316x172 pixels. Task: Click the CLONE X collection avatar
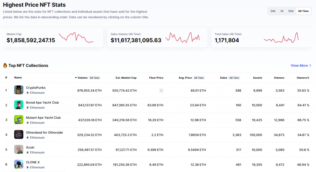pos(19,164)
